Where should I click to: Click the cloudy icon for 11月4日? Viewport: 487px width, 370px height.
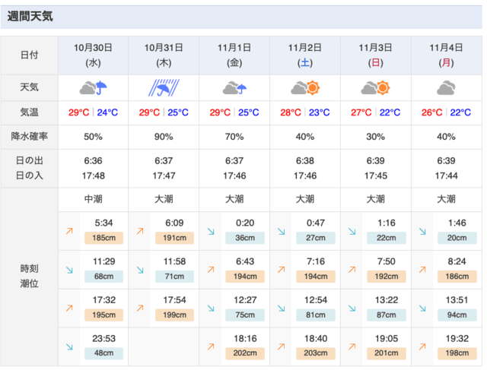tap(446, 88)
